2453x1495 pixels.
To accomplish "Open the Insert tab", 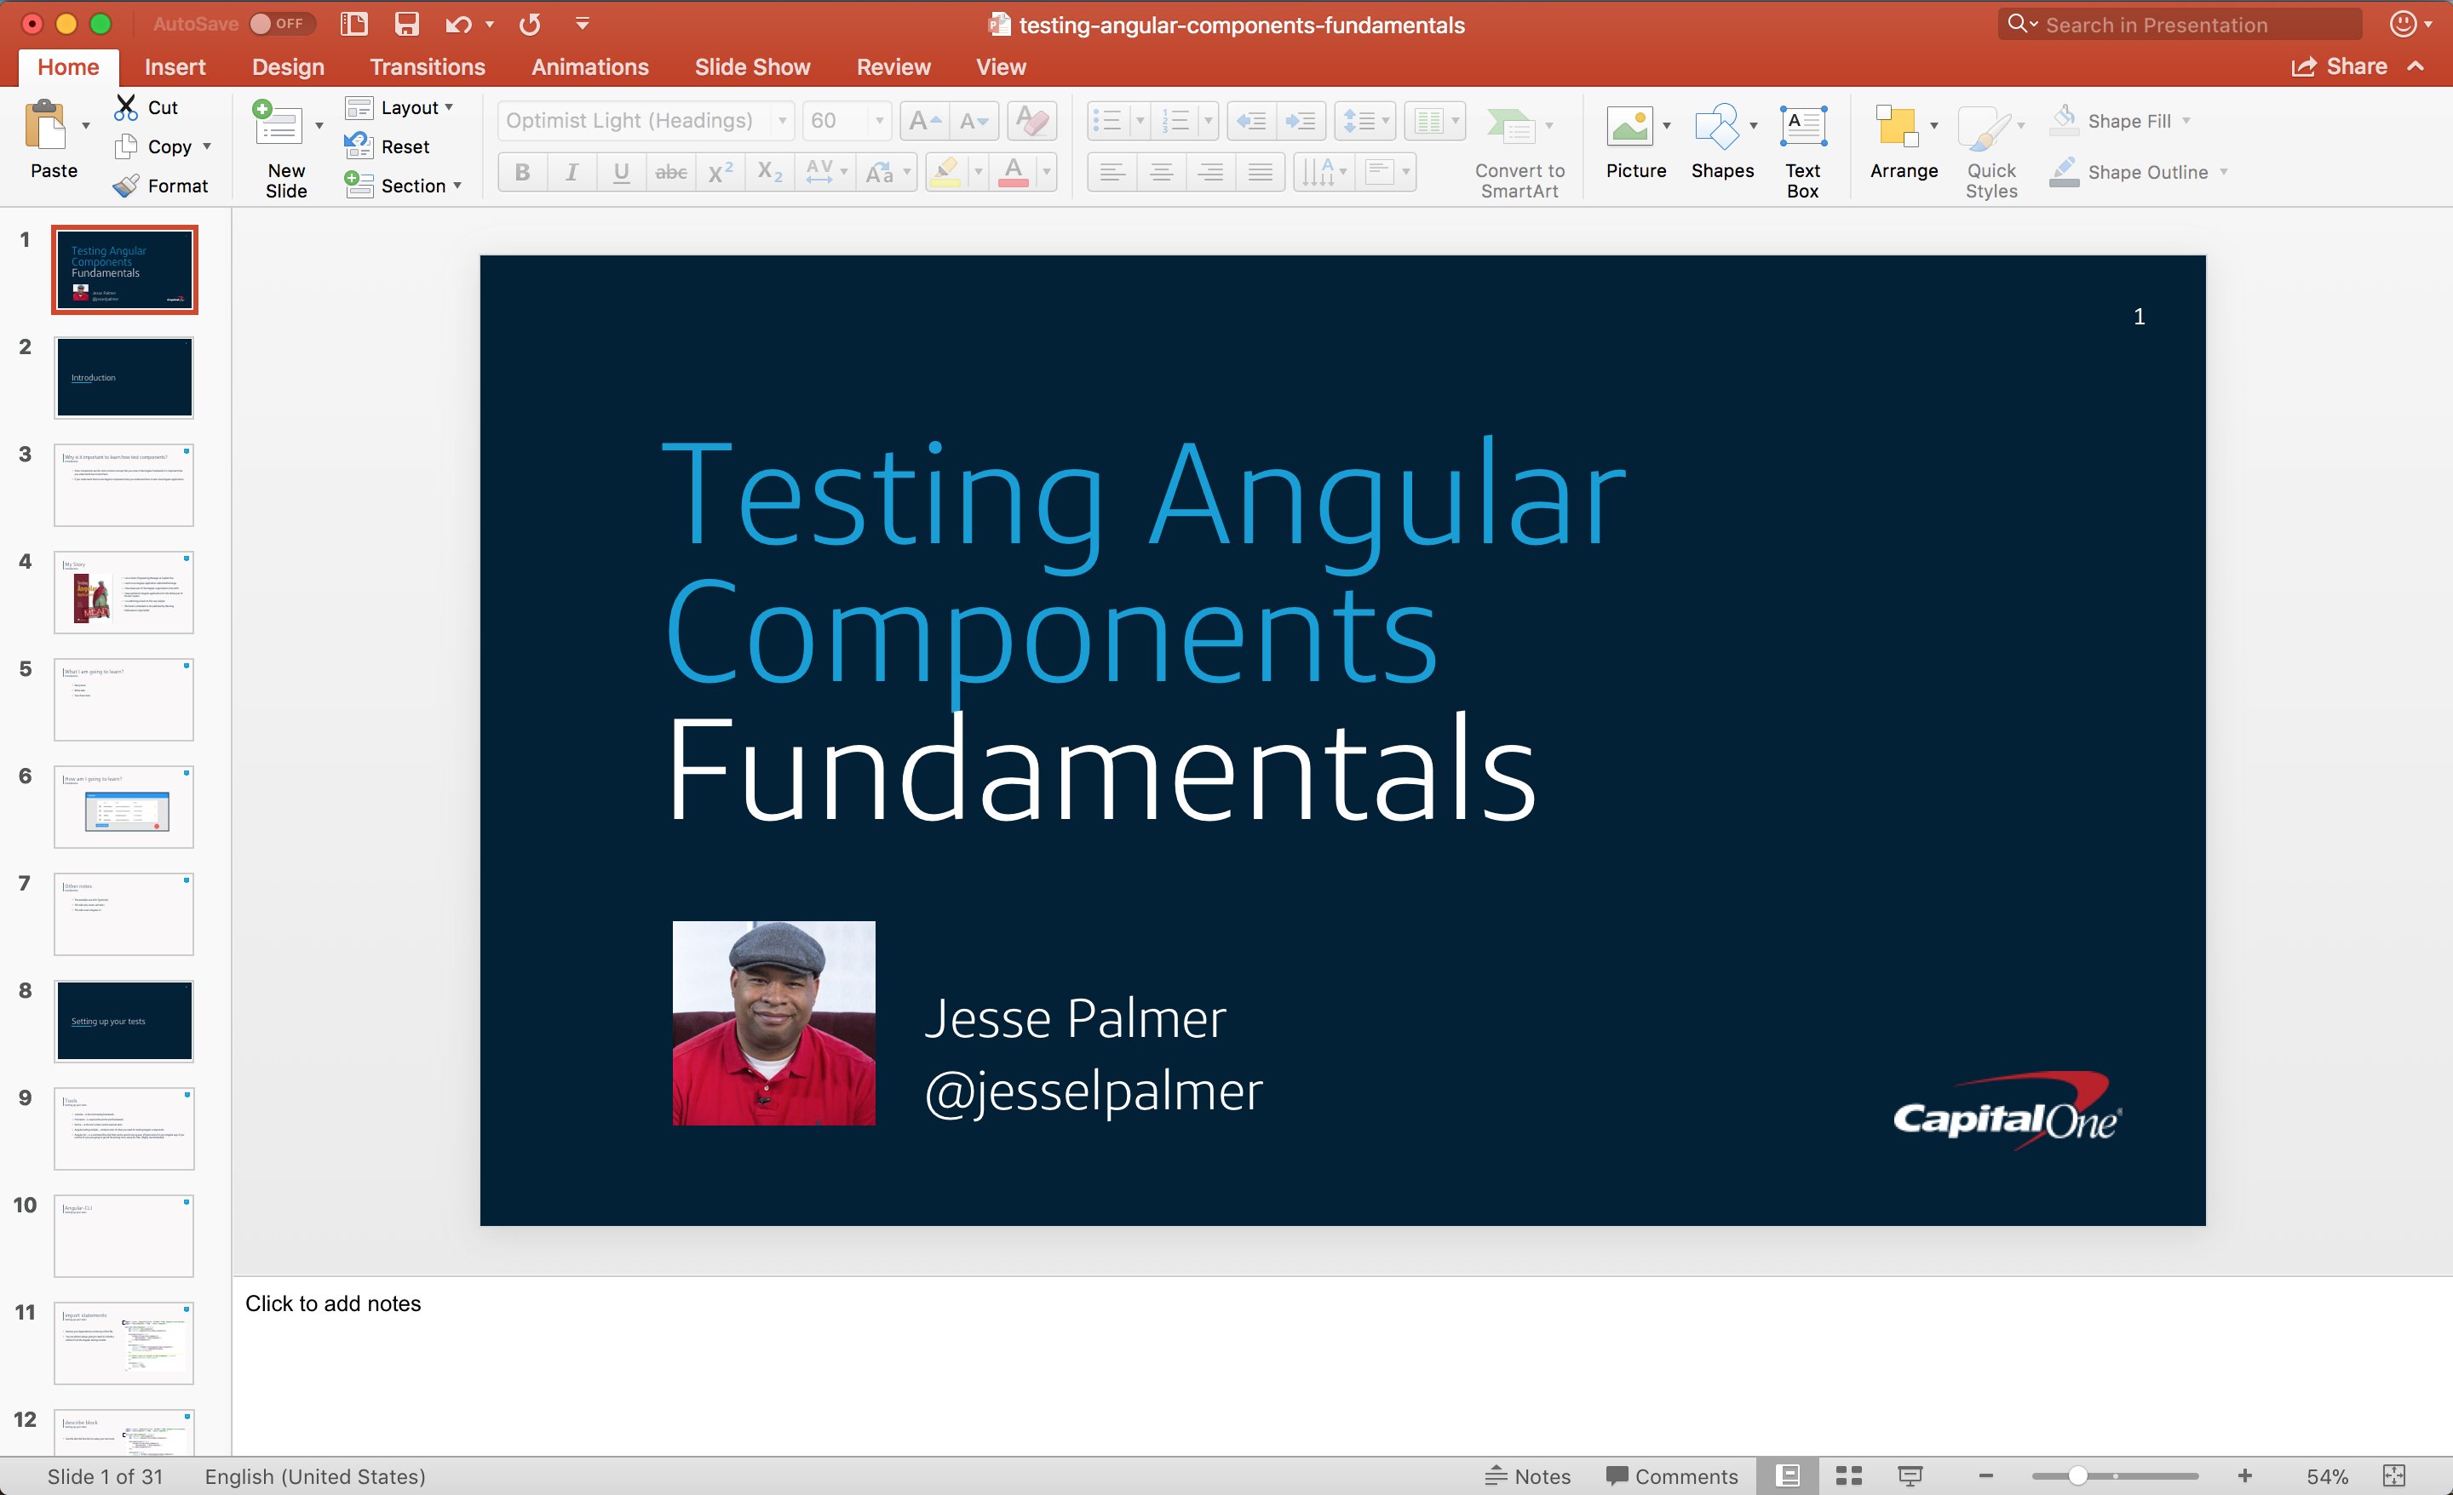I will click(x=175, y=66).
